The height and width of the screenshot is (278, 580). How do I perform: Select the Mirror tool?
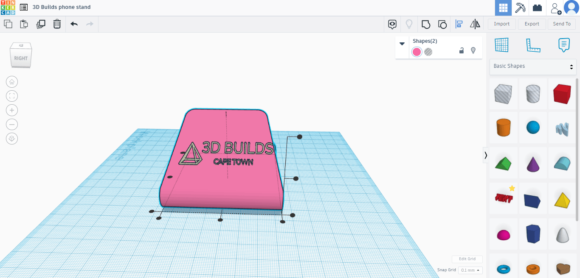pyautogui.click(x=475, y=24)
